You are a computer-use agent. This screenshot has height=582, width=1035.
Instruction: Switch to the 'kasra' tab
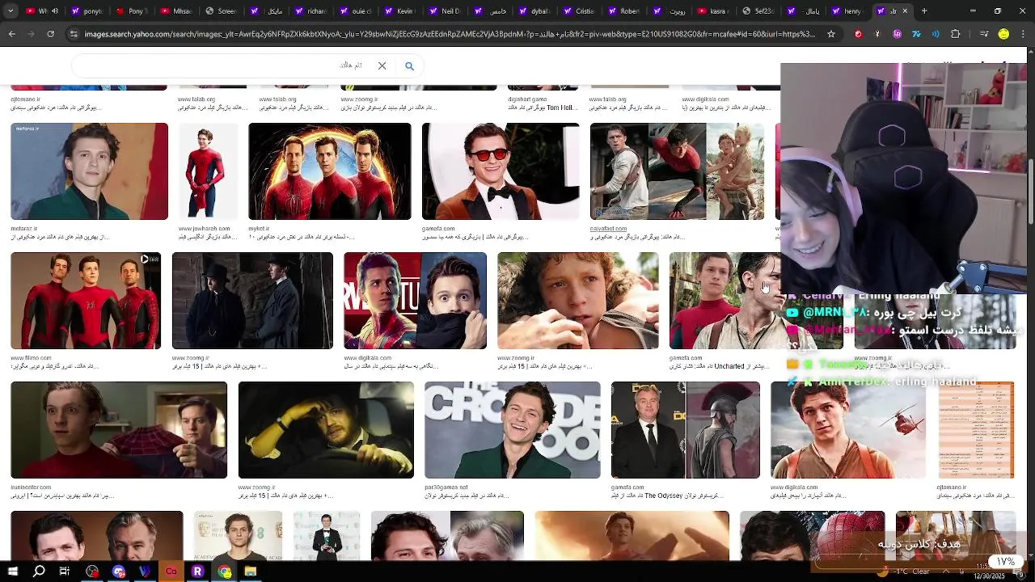[712, 11]
